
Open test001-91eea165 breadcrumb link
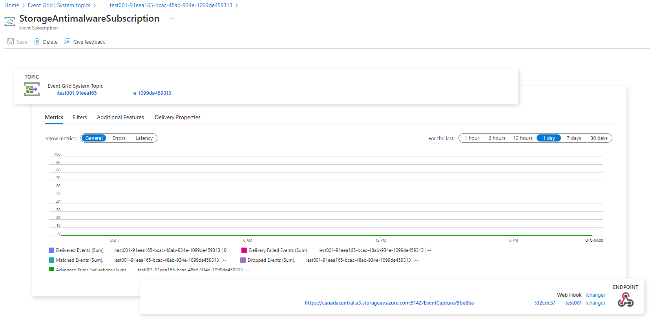[x=171, y=6]
